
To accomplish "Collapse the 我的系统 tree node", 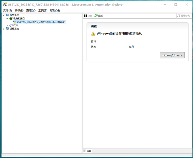I will click(x=4, y=15).
